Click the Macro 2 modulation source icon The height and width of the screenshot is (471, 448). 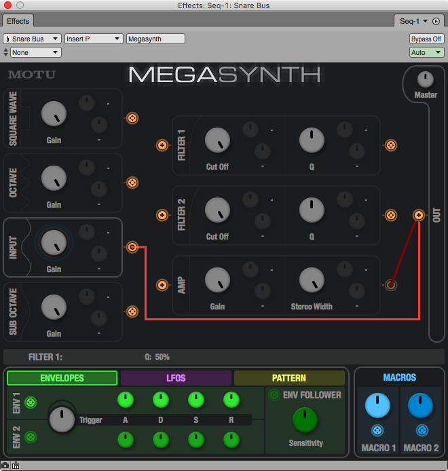tap(422, 430)
